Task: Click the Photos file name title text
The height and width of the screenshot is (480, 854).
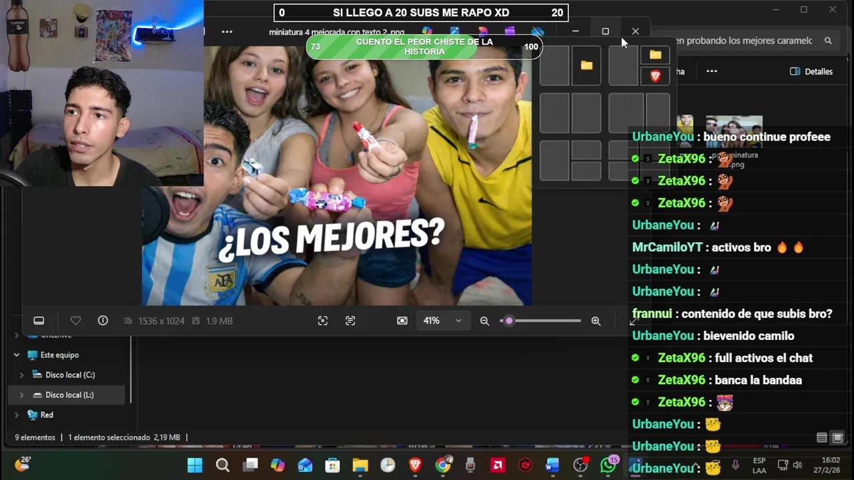Action: tap(336, 32)
